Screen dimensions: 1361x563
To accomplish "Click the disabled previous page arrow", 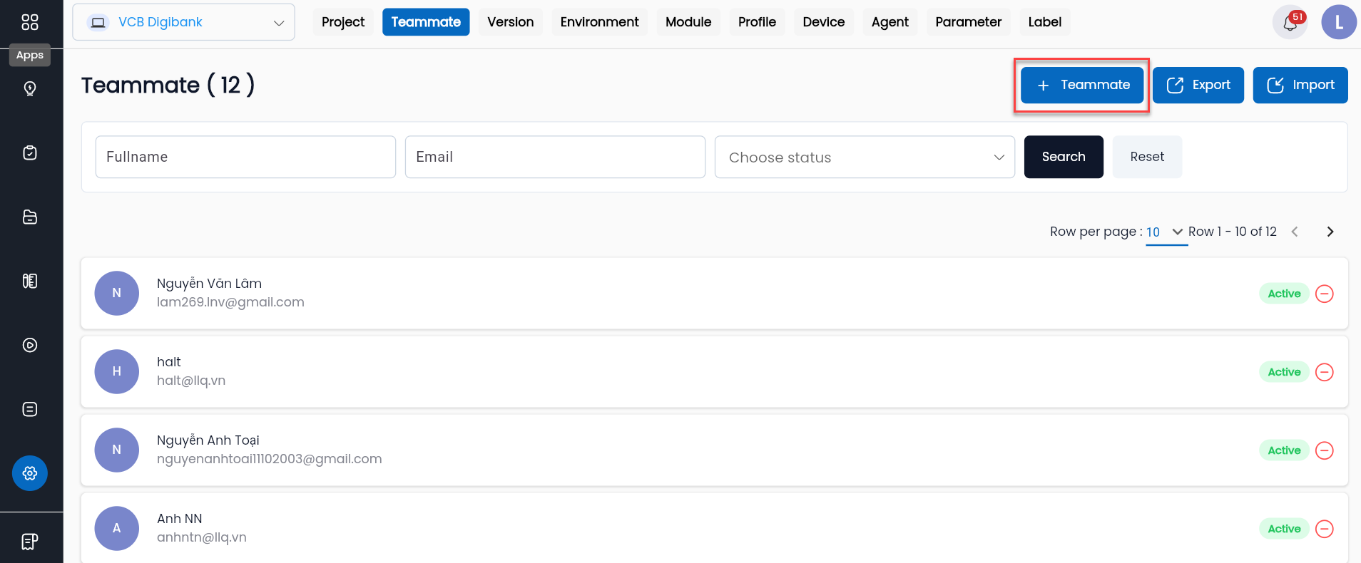I will [x=1295, y=232].
